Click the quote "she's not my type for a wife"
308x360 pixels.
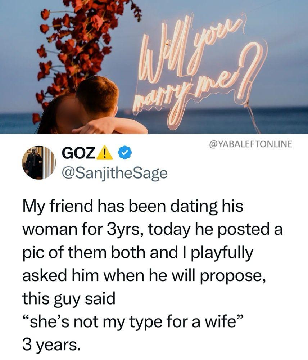click(x=132, y=322)
